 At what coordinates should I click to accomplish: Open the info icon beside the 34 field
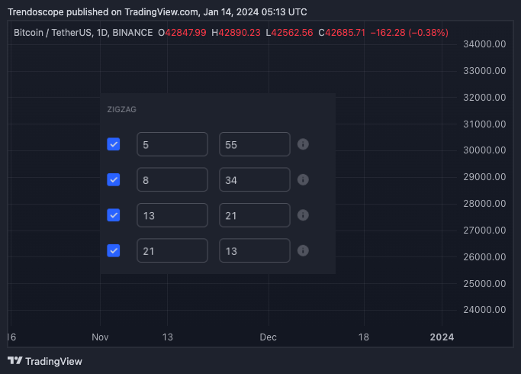coord(303,180)
